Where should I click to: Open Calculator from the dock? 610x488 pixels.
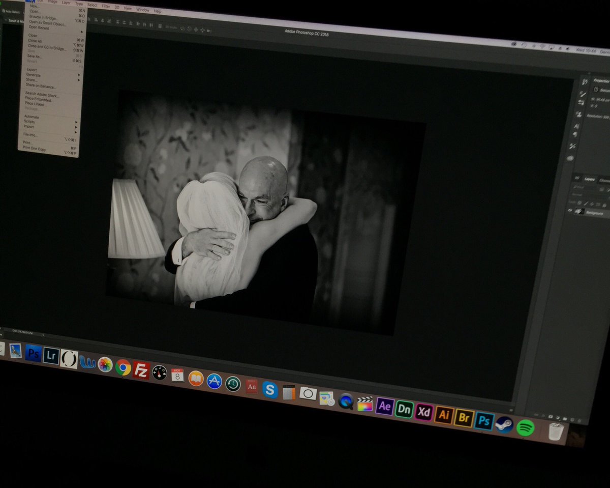click(289, 392)
